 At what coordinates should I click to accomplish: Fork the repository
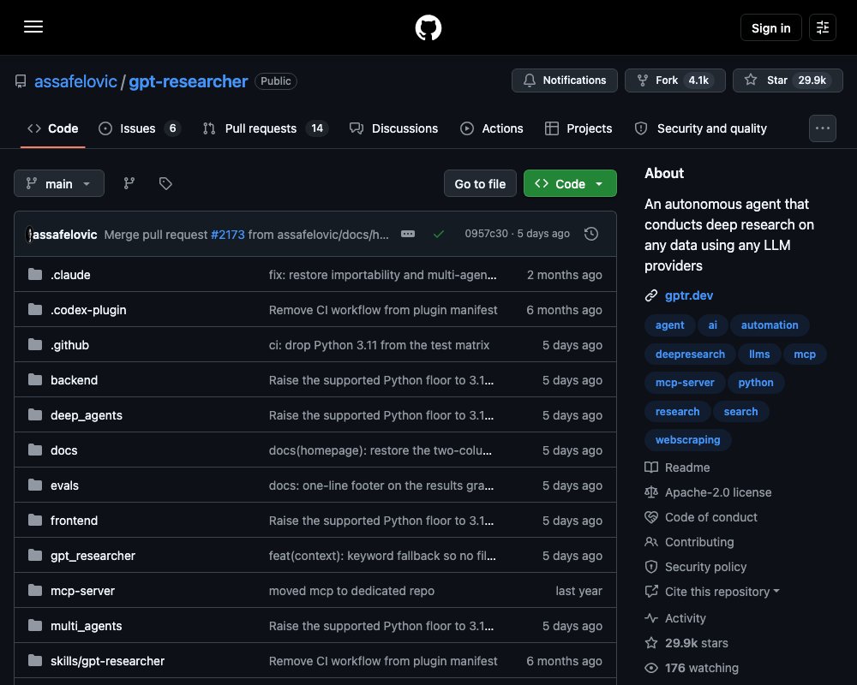pos(675,80)
